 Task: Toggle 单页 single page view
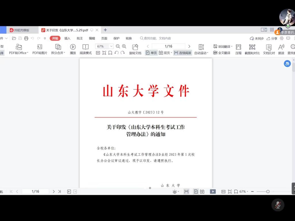click(x=152, y=53)
